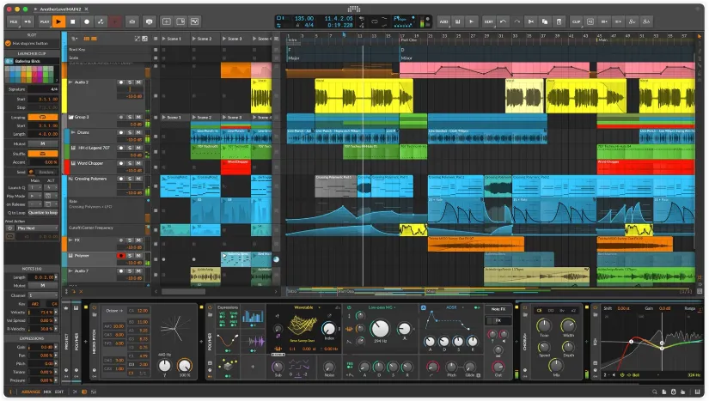Mute the FX track
Screen dimensions: 709x401
click(x=138, y=240)
